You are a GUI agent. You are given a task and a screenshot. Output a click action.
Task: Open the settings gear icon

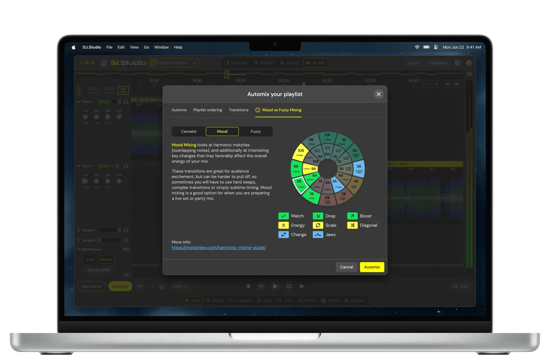tap(457, 63)
